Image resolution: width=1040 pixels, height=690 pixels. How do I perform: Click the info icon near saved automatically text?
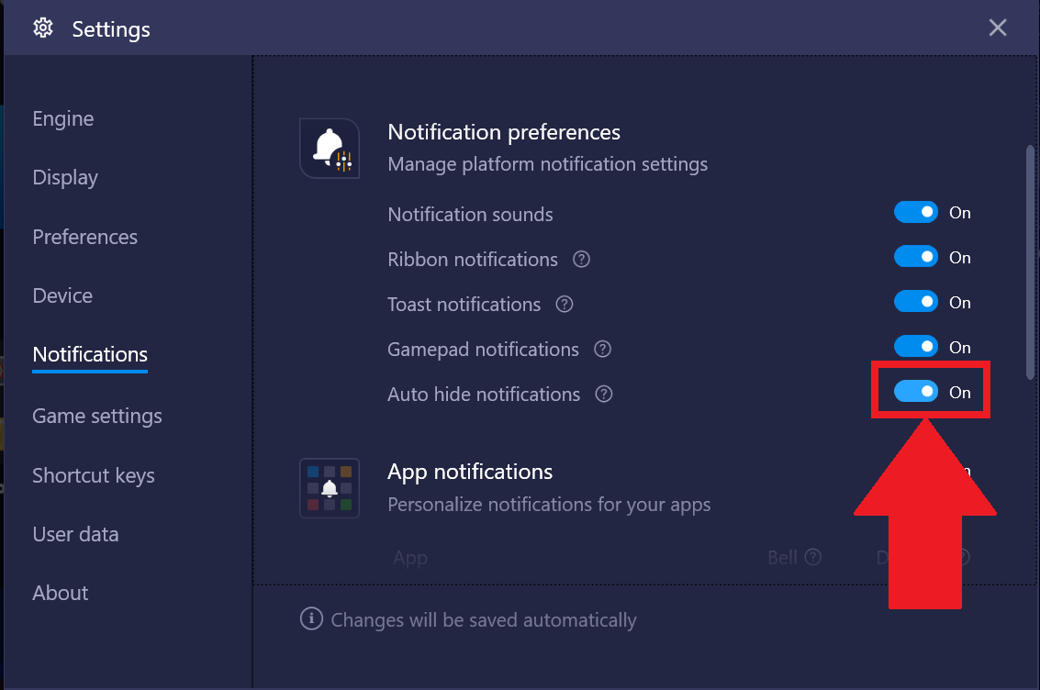coord(311,618)
